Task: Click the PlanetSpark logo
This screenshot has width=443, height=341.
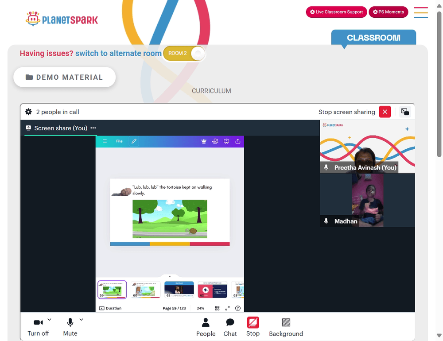Action: [62, 19]
